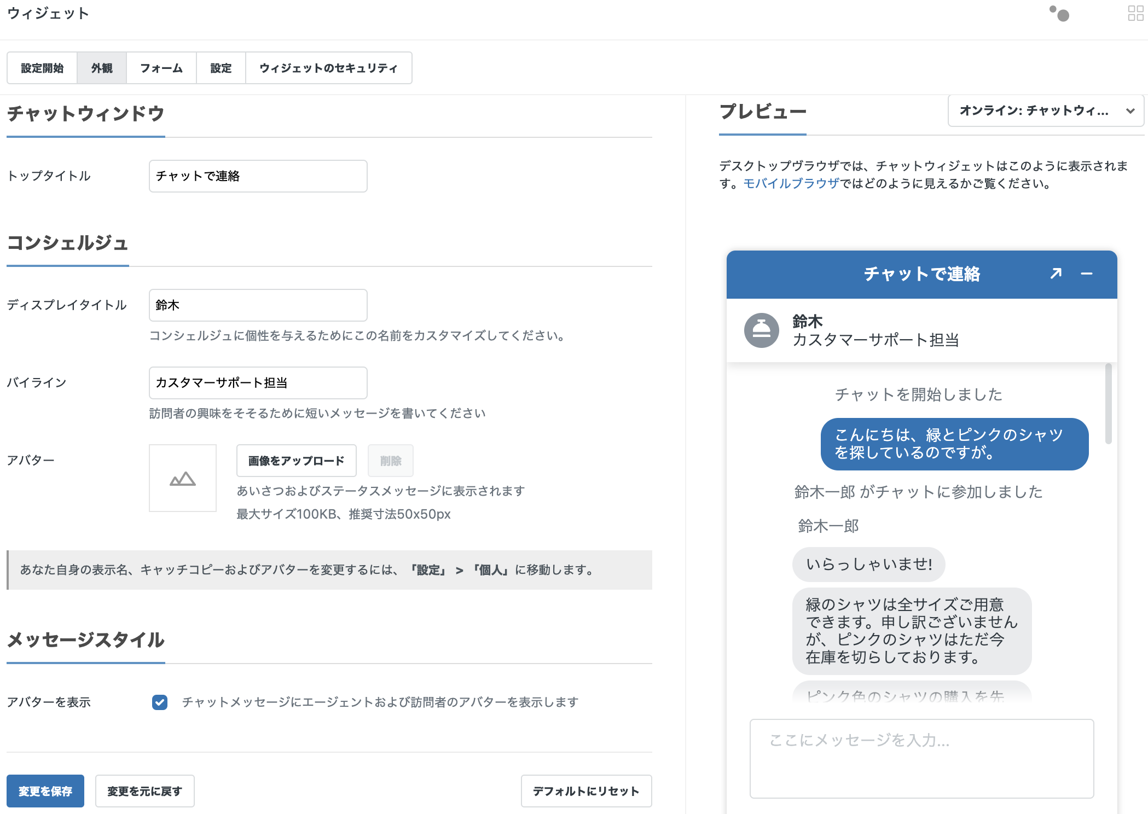Minimize the chat widget preview window
The width and height of the screenshot is (1148, 814).
tap(1087, 274)
